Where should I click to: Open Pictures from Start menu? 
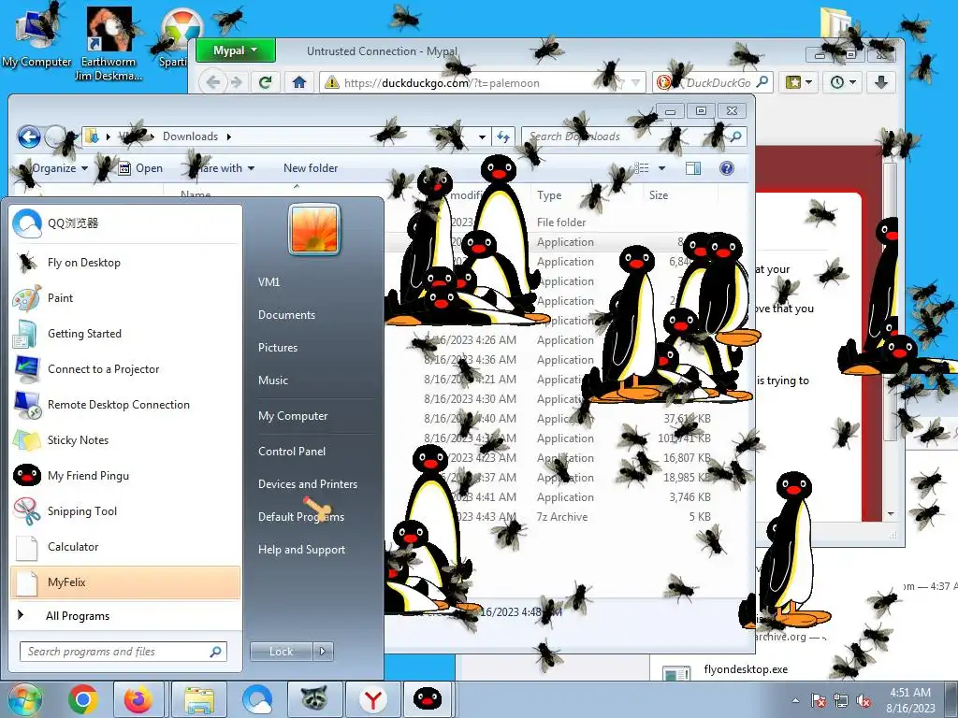click(x=277, y=348)
